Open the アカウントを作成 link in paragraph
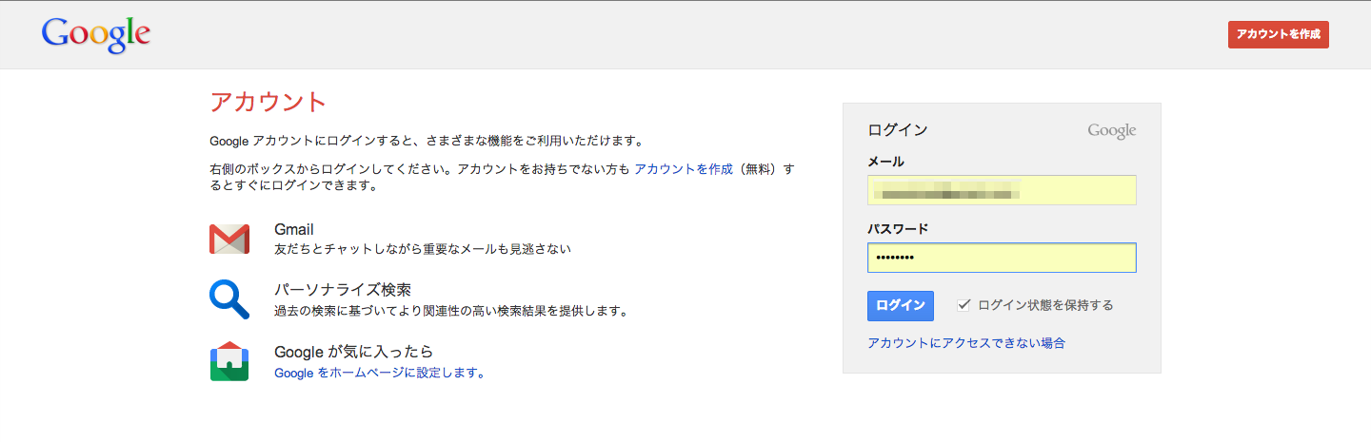 tap(684, 169)
